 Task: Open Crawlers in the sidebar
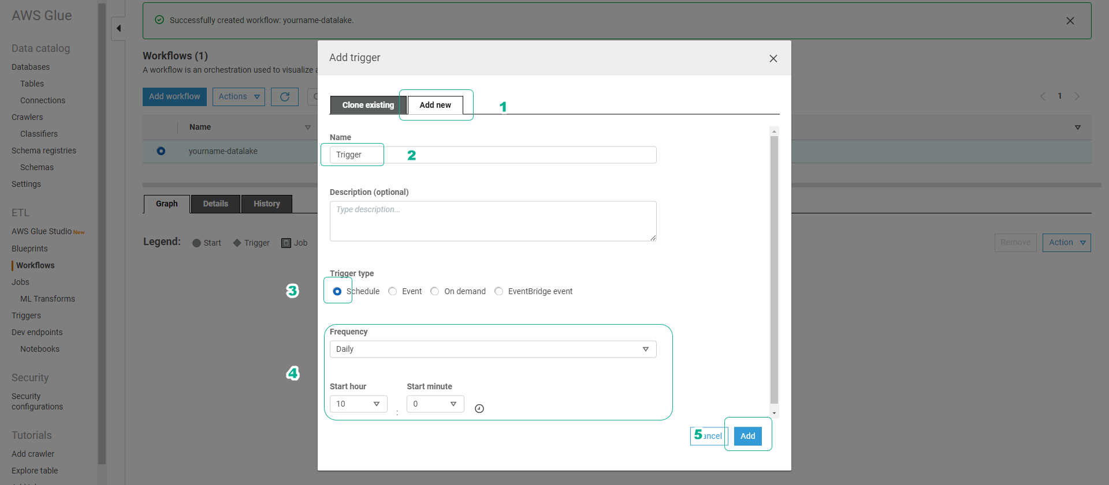27,118
